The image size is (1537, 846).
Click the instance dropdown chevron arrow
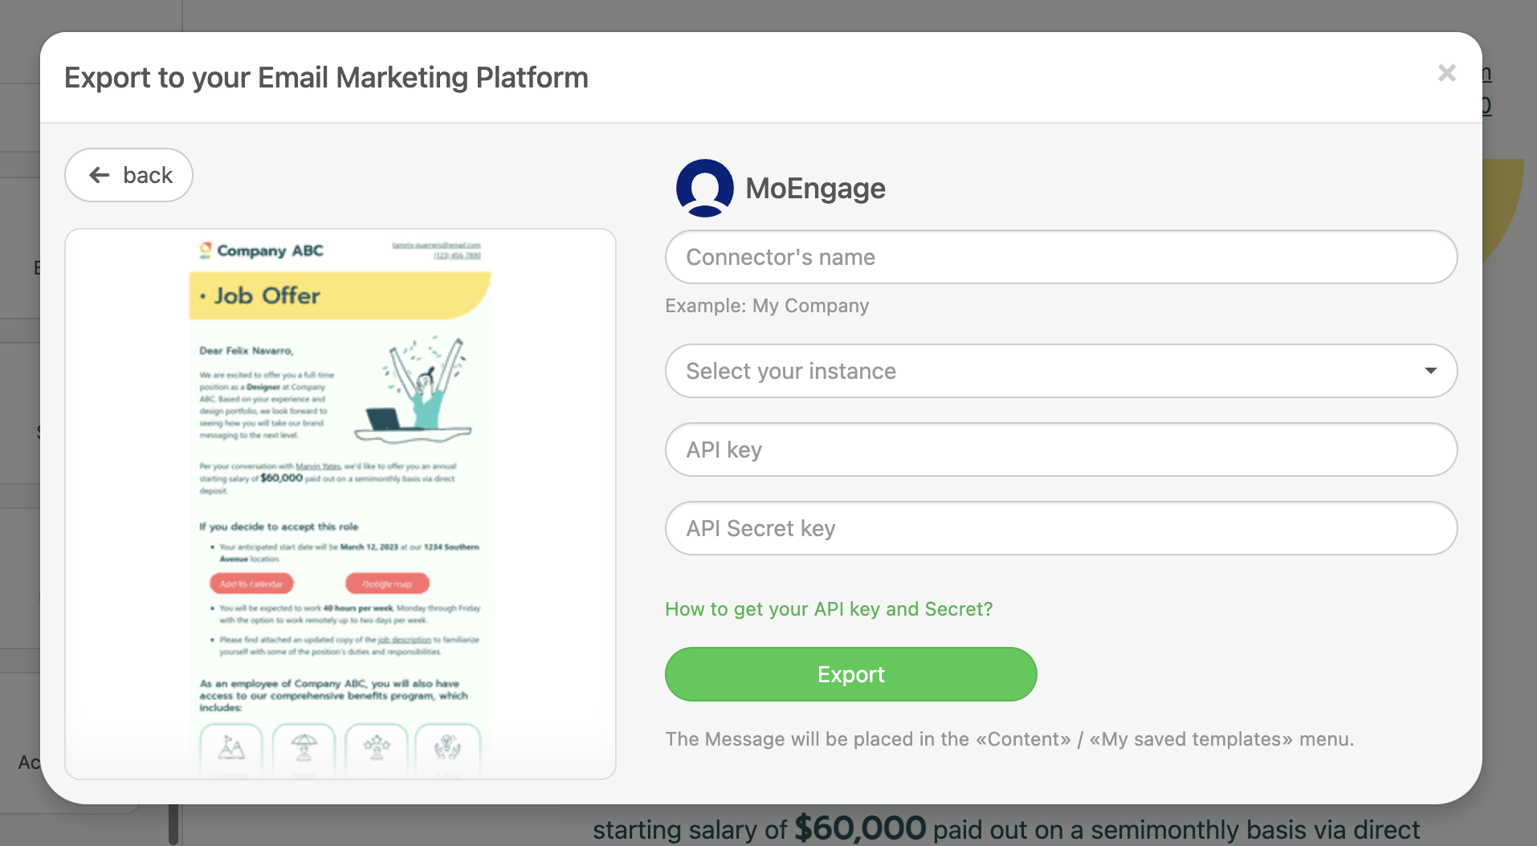[1432, 371]
